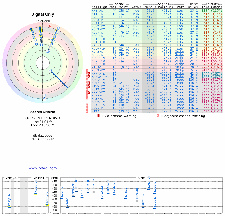Screen dimensions: 225x216
Task: Click adjacent channel warning icon beside KPHO-TV
Action: tap(87, 80)
